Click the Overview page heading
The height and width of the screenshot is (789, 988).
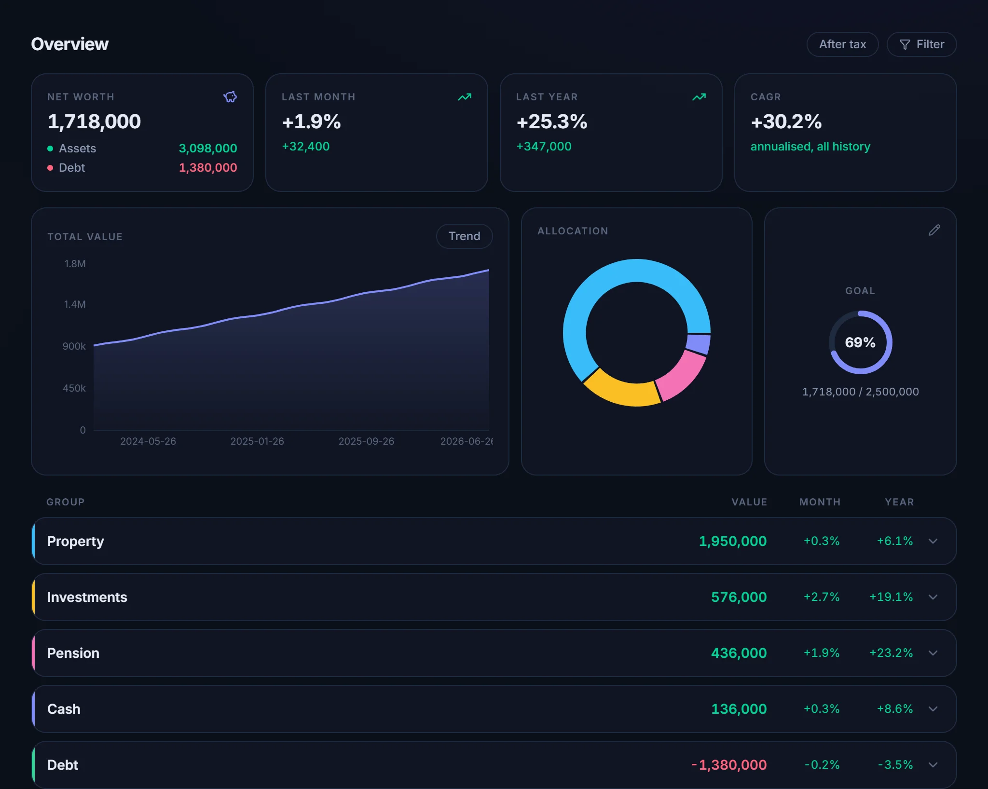pos(70,44)
